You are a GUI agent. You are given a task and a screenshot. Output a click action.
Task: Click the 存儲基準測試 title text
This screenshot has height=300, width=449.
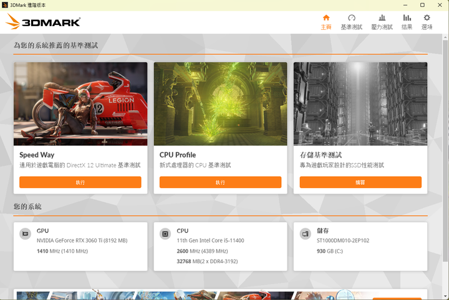coord(321,155)
